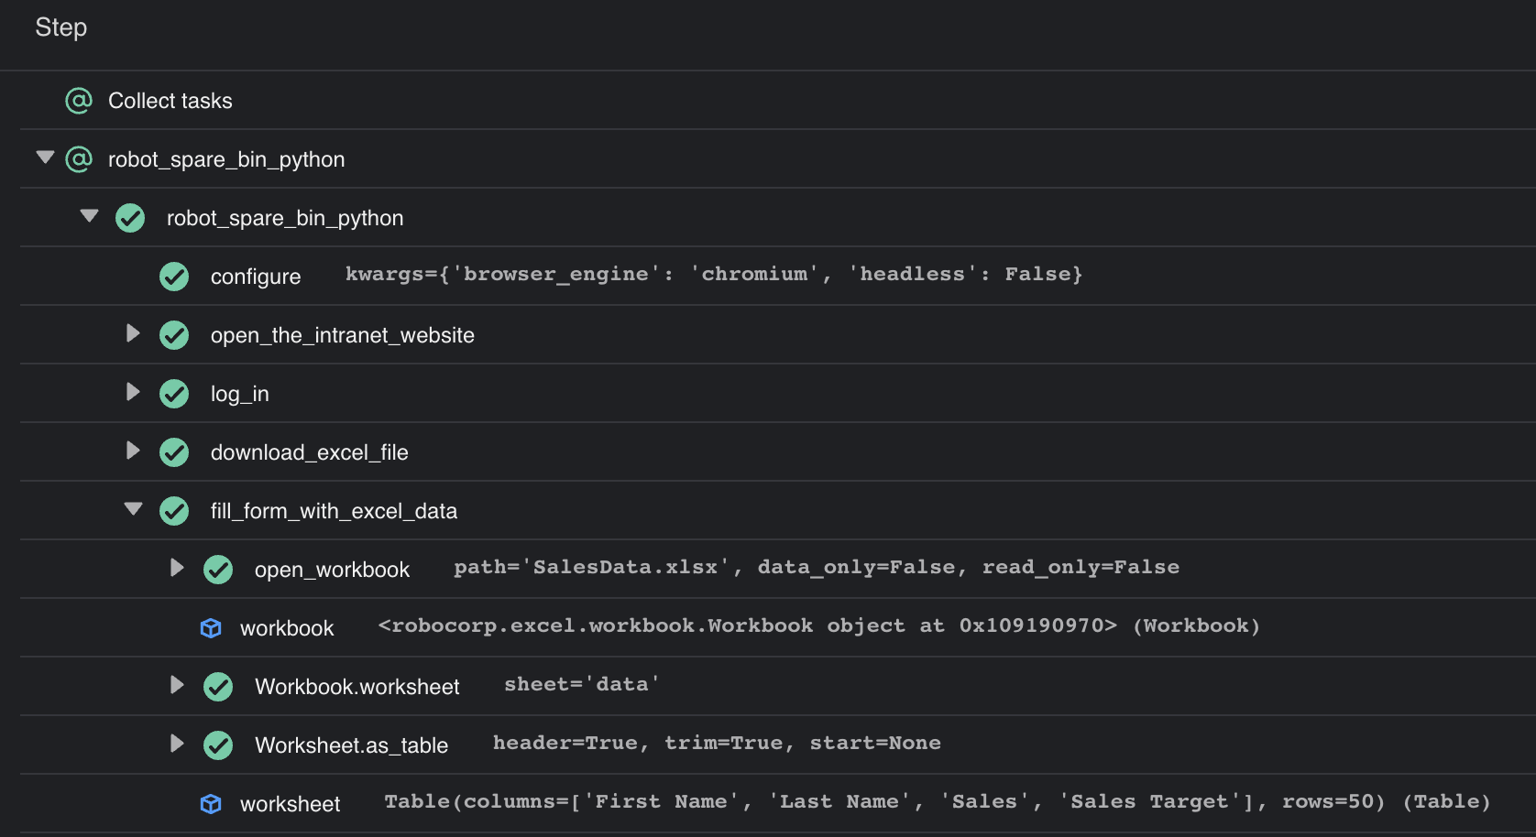Select the top-level robot_spare_bin_python label
The image size is (1536, 837).
coord(226,159)
